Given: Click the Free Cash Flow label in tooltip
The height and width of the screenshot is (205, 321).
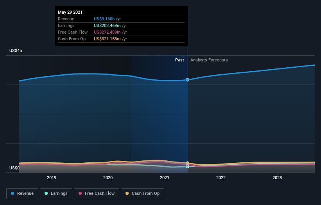Looking at the screenshot, I should 73,32.
